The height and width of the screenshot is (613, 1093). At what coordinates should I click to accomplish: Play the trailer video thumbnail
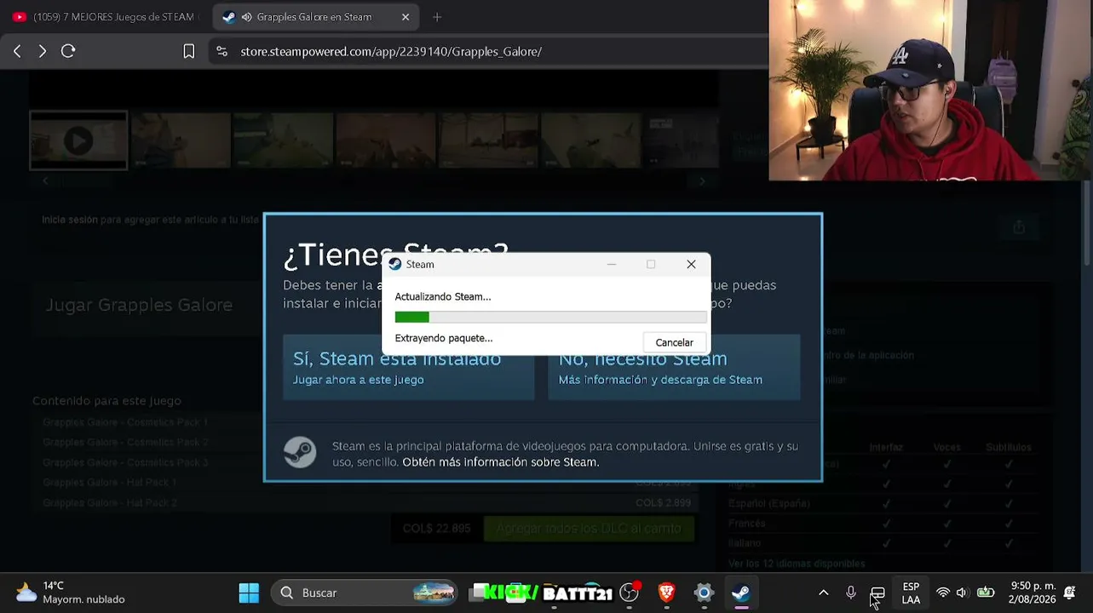[x=78, y=140]
